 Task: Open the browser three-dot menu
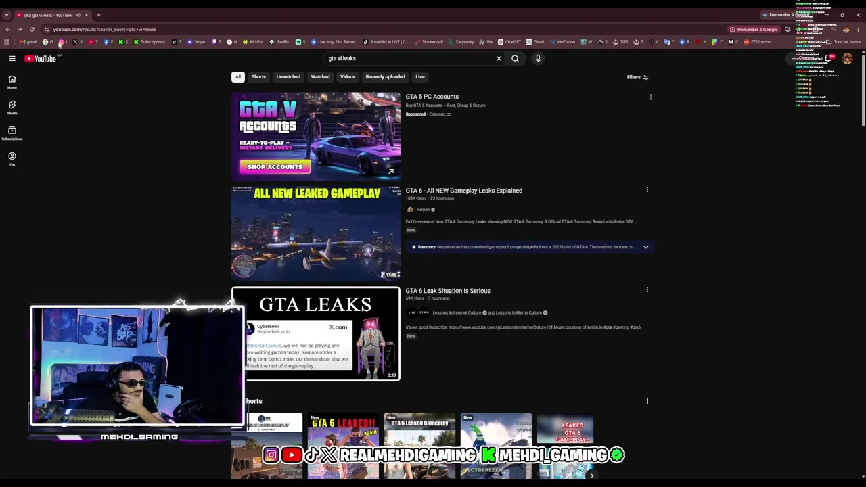tap(858, 29)
